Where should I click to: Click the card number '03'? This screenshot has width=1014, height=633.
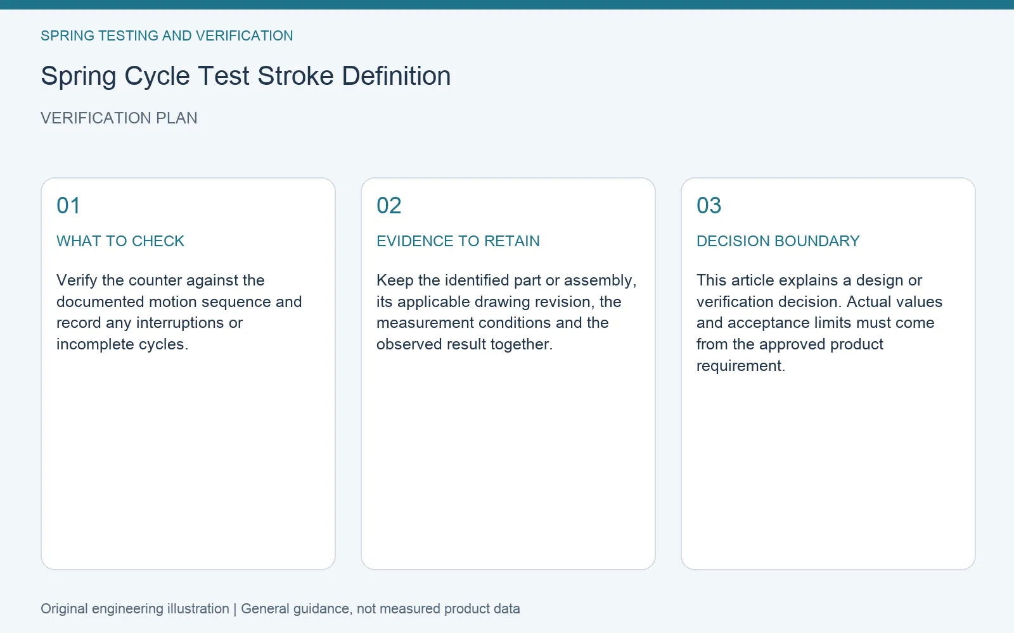click(709, 206)
